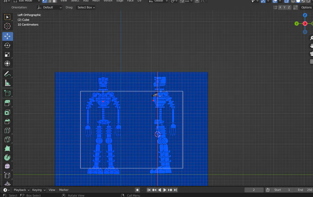Open the Vertex menu in header

(x=108, y=1)
